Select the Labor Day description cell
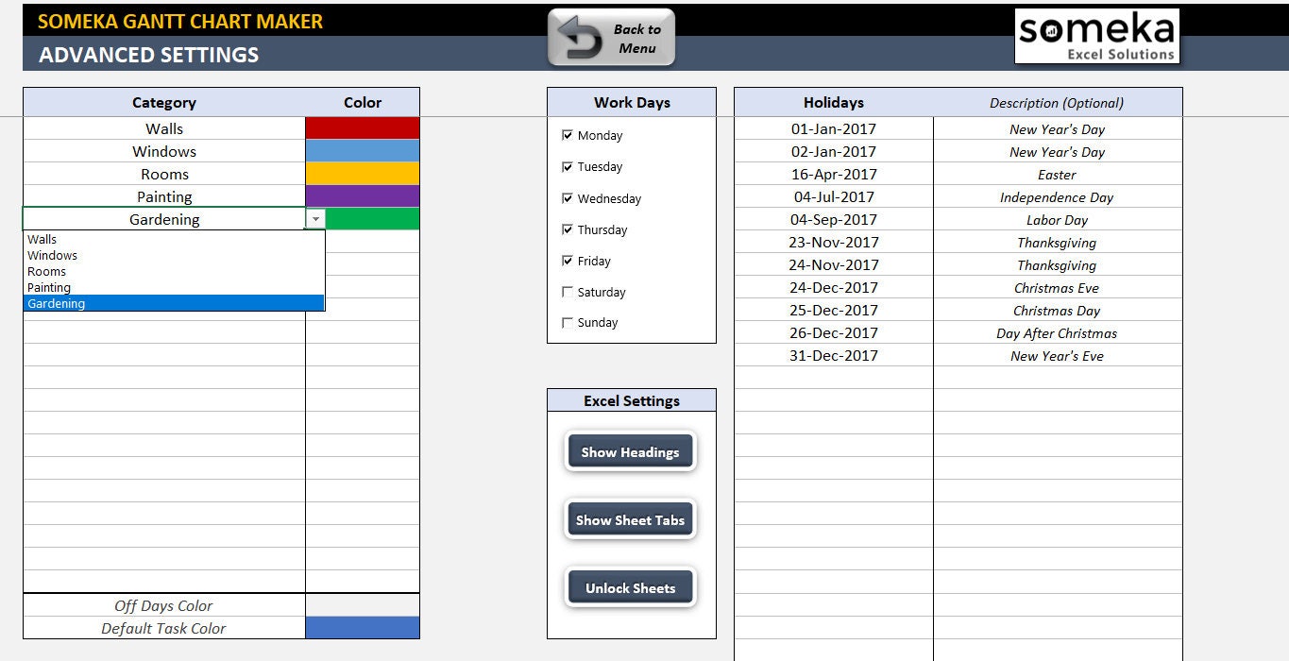 1058,219
